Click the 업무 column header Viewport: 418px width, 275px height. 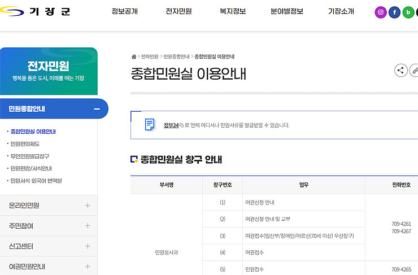(304, 185)
